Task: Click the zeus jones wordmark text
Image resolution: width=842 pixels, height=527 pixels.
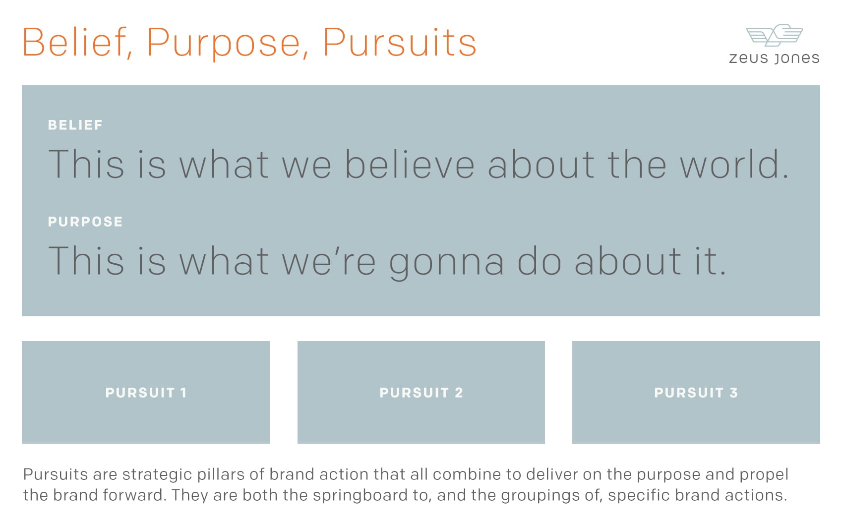Action: pos(774,58)
